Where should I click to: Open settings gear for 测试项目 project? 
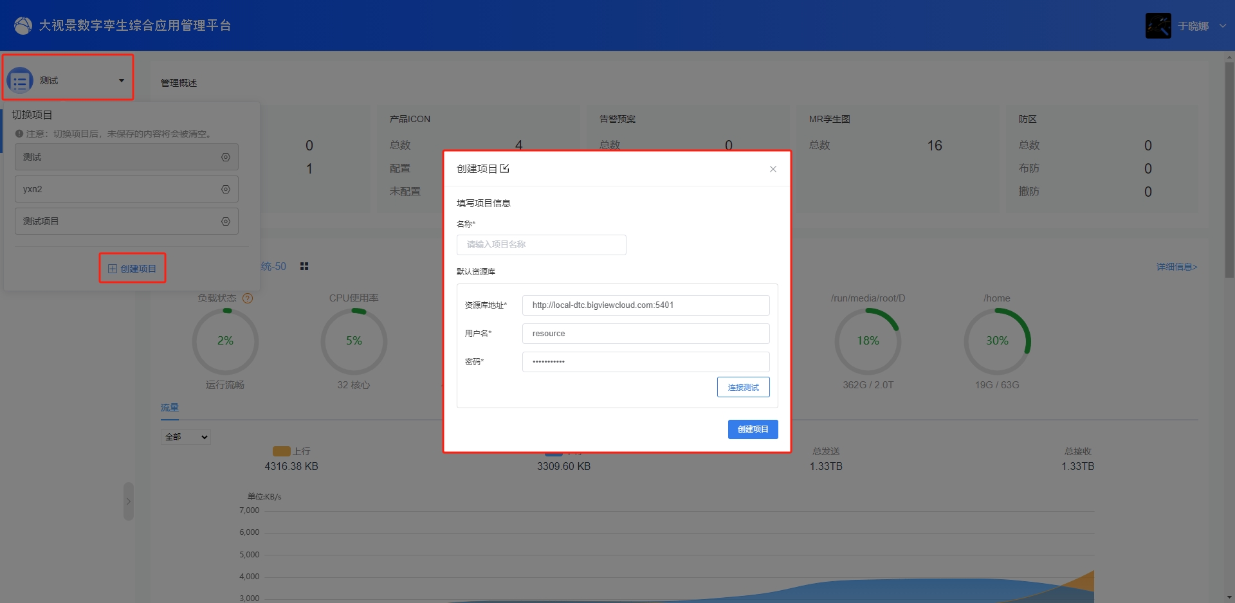(x=226, y=221)
